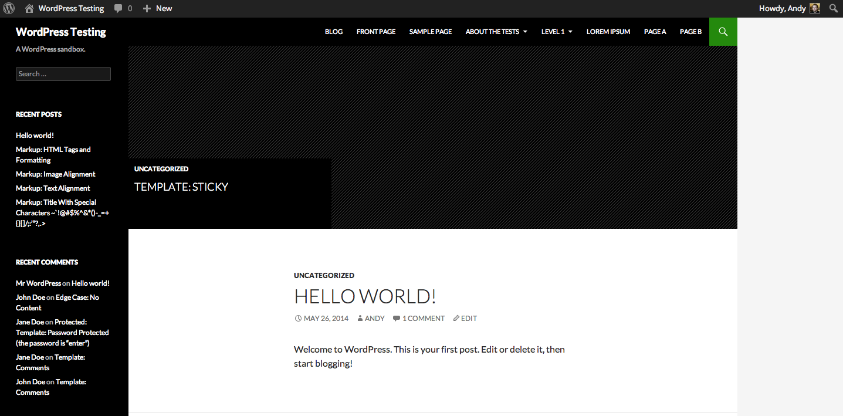Open the Sample Page menu item

tap(430, 32)
